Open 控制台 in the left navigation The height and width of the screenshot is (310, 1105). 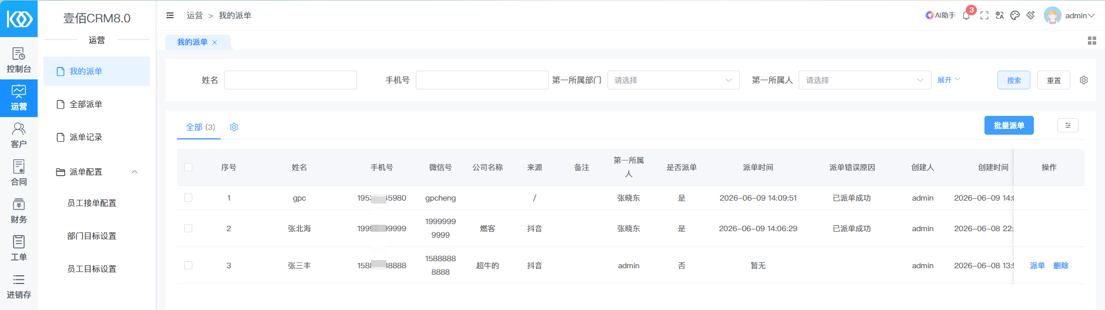pyautogui.click(x=19, y=61)
